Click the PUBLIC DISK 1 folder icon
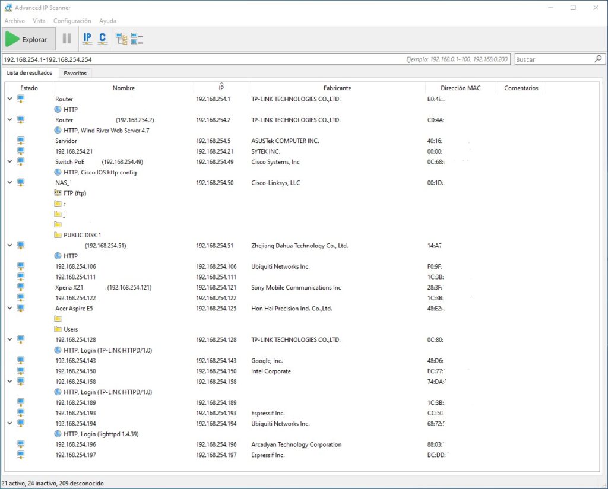This screenshot has width=608, height=489. coord(58,235)
